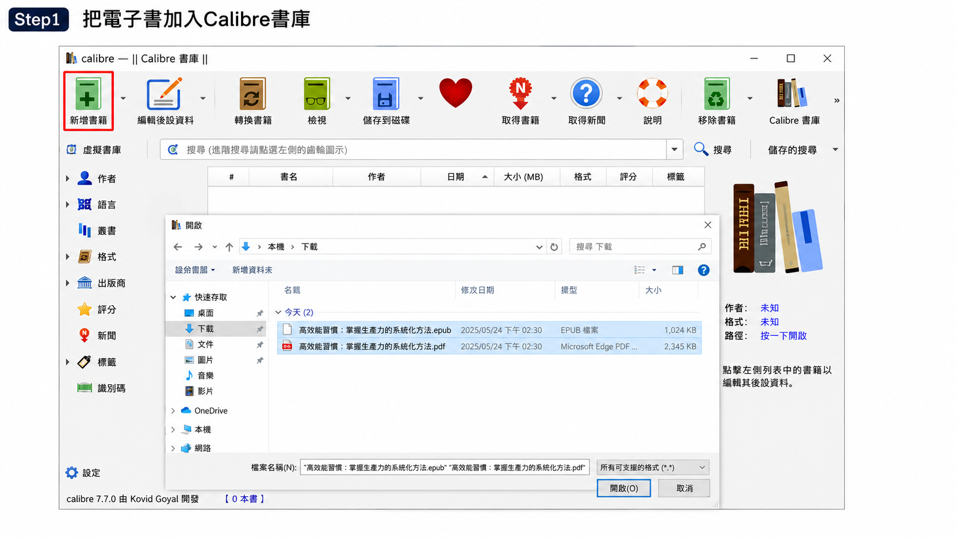Click the 取消 cancel button
957x538 pixels.
684,488
